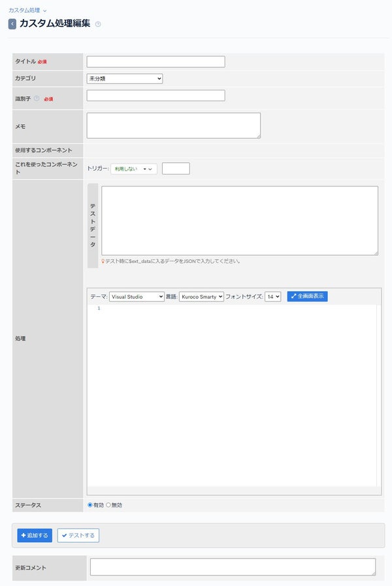Click the lightbulb hint icon below テストデータ
The width and height of the screenshot is (392, 586).
(103, 261)
